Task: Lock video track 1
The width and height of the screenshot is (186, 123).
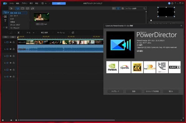Action: click(x=14, y=42)
